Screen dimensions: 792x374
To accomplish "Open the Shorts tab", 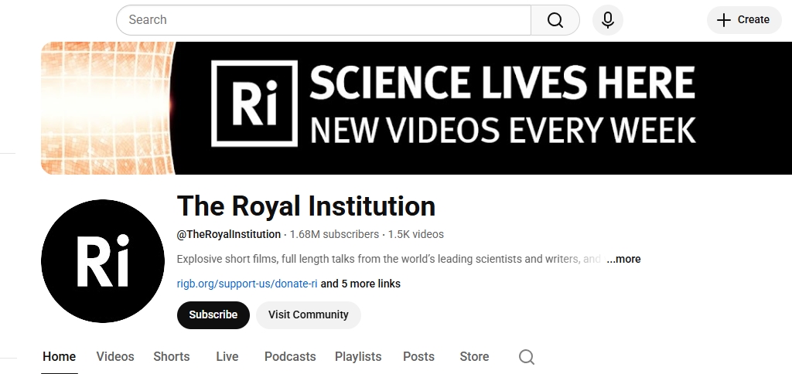I will click(172, 357).
